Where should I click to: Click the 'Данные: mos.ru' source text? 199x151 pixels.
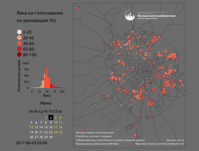[x=175, y=140]
